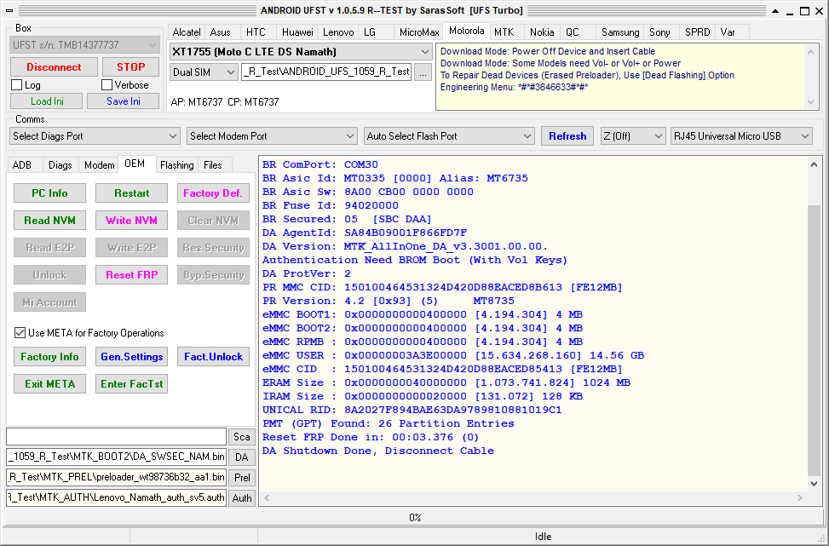
Task: Click the Save Ini button
Action: [124, 101]
